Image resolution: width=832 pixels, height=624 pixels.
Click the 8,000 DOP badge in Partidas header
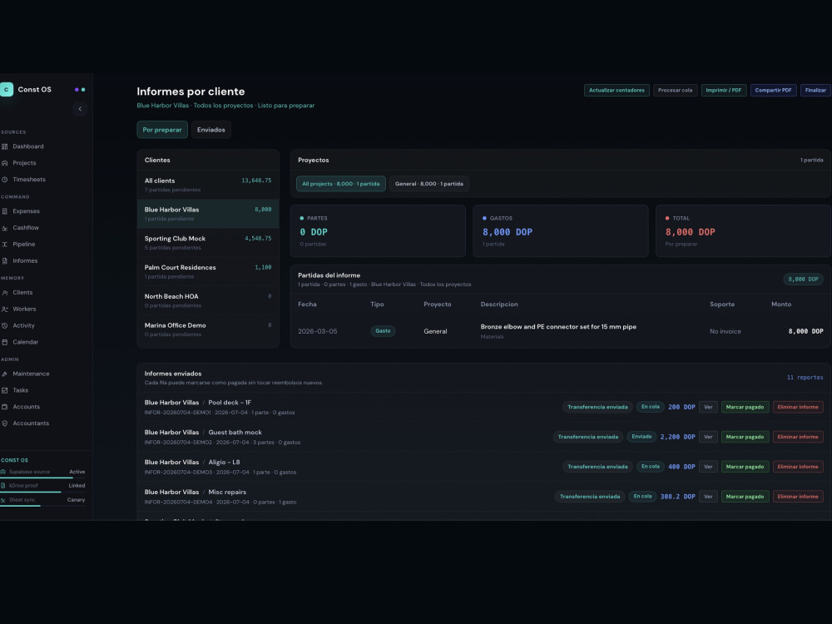[x=803, y=279]
